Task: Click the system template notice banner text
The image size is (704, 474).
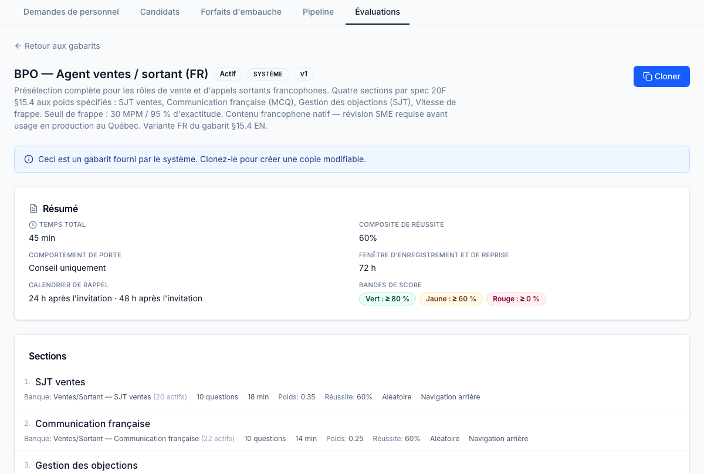Action: click(x=202, y=159)
